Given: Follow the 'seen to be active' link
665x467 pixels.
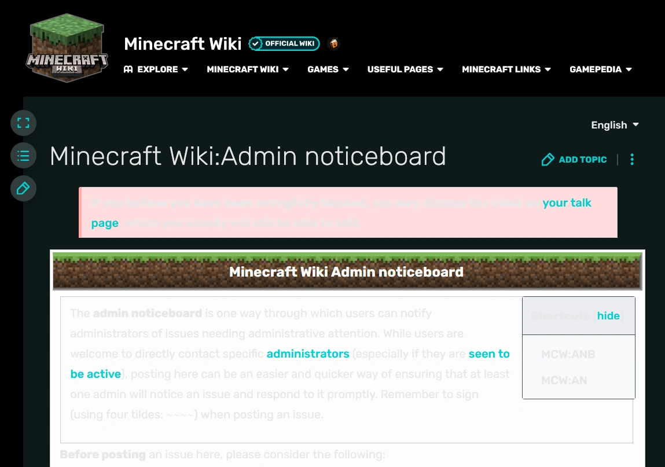Looking at the screenshot, I should point(489,354).
